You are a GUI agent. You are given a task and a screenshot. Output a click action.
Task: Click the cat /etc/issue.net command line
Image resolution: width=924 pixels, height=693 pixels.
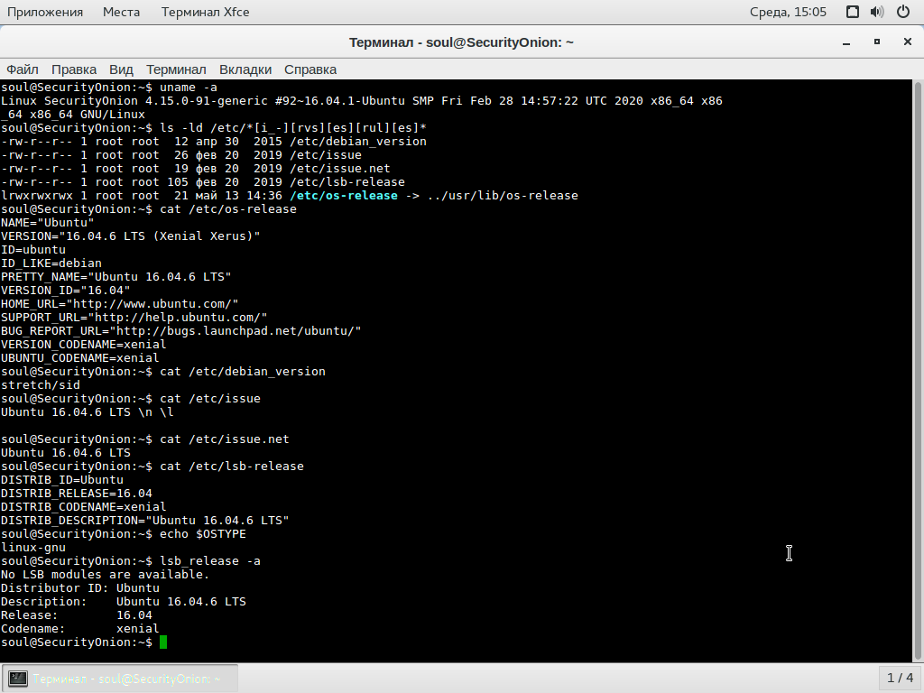[x=145, y=439]
